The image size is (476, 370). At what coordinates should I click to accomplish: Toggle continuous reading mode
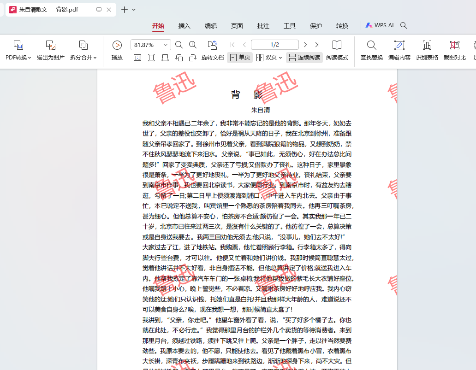point(304,57)
